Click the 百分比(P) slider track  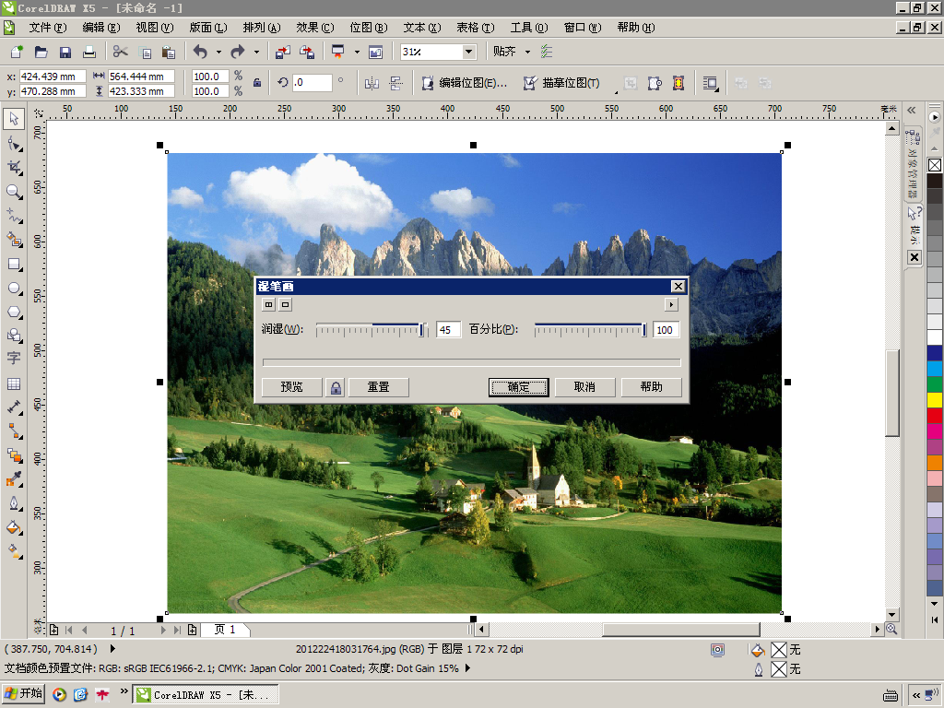(590, 330)
